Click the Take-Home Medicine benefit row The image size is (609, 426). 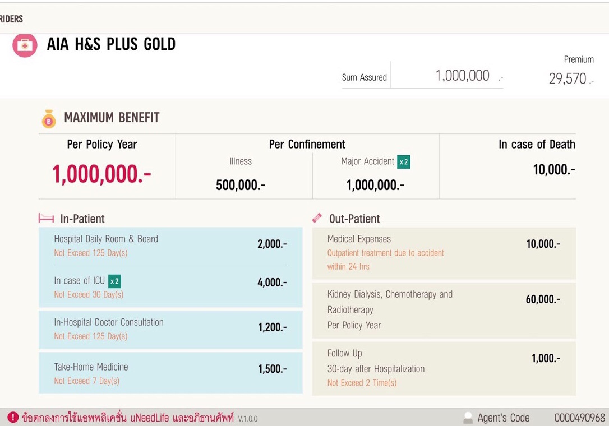click(x=170, y=373)
